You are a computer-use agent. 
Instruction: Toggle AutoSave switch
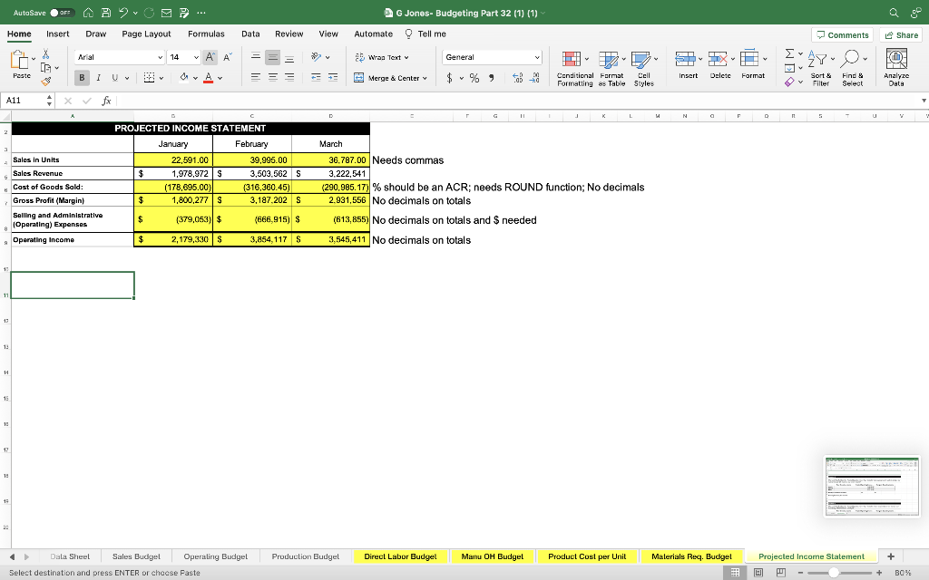(62, 13)
